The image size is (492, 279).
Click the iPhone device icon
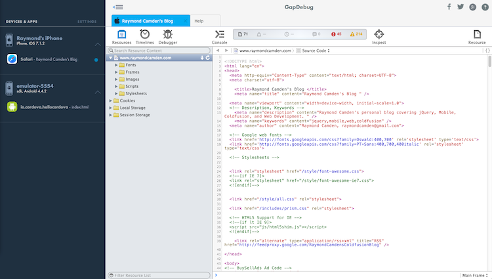click(x=9, y=40)
